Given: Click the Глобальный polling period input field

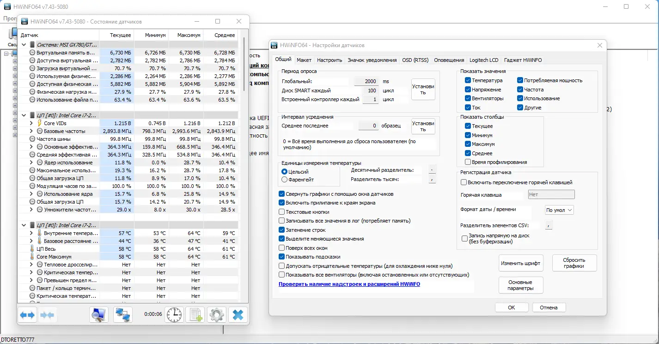Looking at the screenshot, I should click(366, 81).
